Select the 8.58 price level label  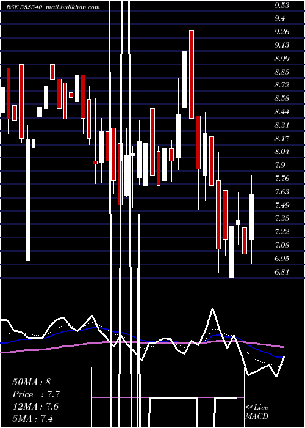(282, 98)
